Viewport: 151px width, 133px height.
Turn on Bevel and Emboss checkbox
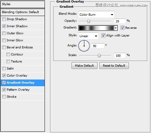4,47
